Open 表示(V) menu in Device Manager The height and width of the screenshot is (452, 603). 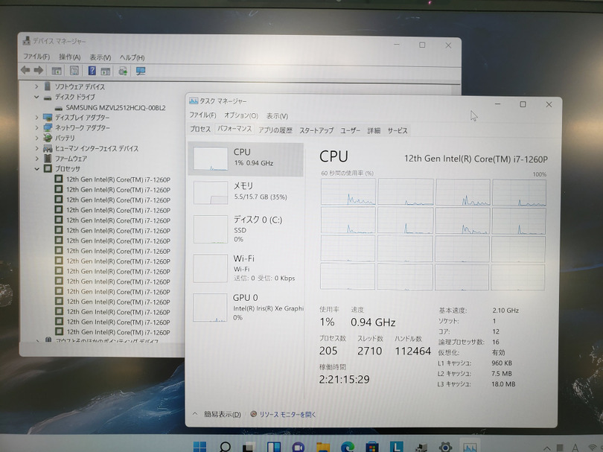[100, 57]
